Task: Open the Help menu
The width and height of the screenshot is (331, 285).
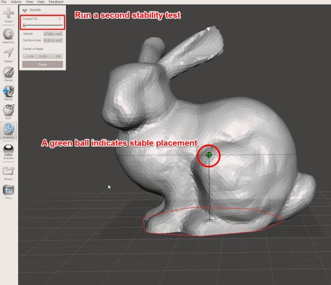Action: (x=40, y=2)
